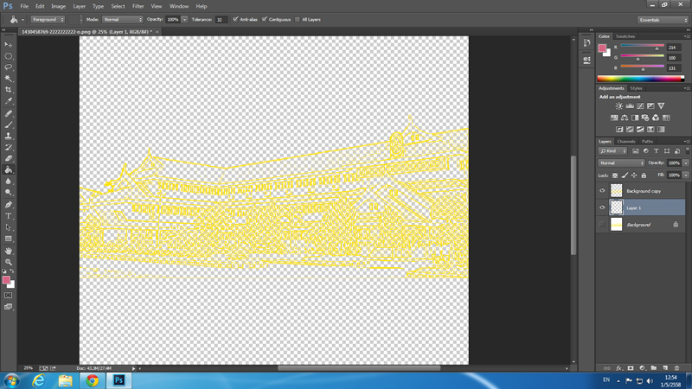The width and height of the screenshot is (692, 389).
Task: Hide Layer 1 visibility eye
Action: point(602,207)
